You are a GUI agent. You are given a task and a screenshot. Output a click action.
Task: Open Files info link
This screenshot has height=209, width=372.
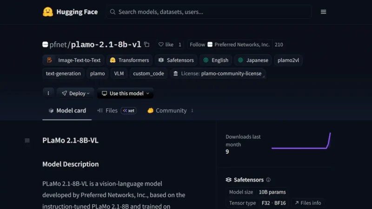pos(307,203)
